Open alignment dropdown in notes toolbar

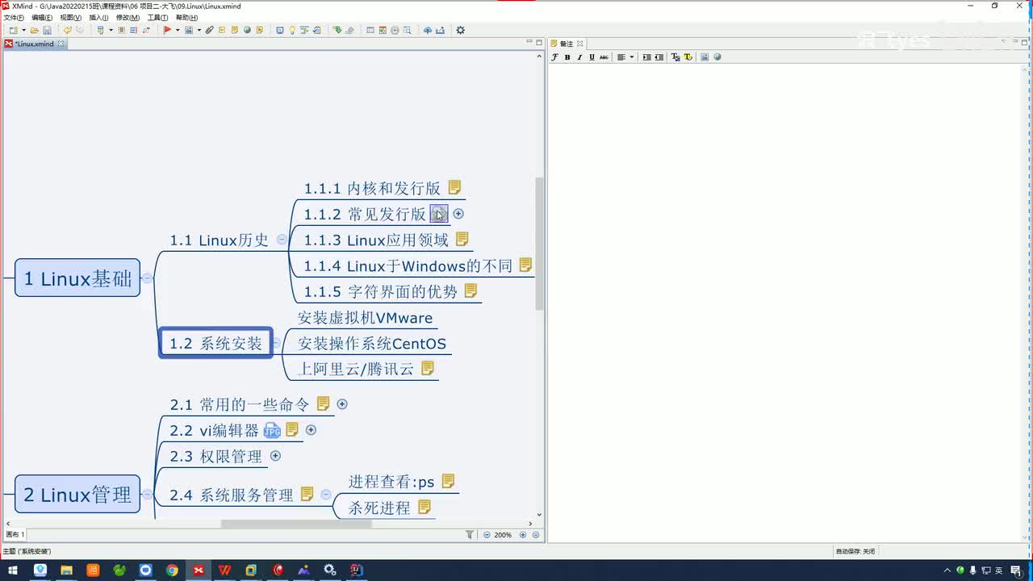[x=632, y=57]
